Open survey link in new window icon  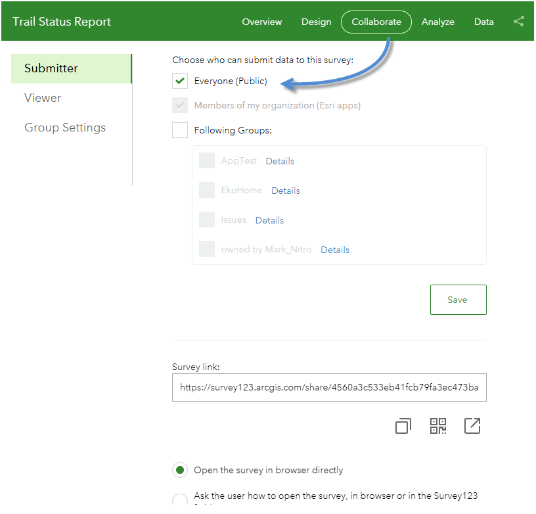[x=472, y=426]
